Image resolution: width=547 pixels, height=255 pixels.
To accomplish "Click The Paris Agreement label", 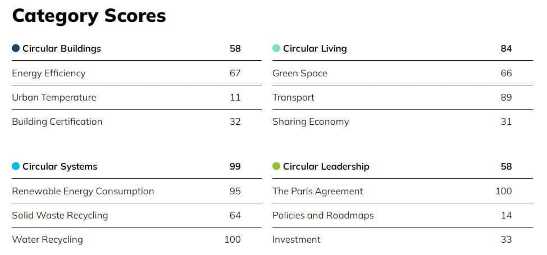I will [318, 191].
